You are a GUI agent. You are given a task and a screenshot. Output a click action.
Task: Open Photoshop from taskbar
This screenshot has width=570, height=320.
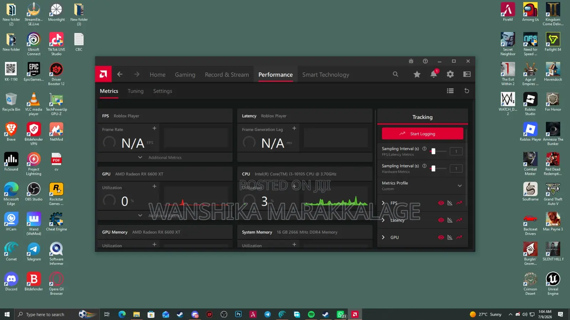(x=238, y=314)
